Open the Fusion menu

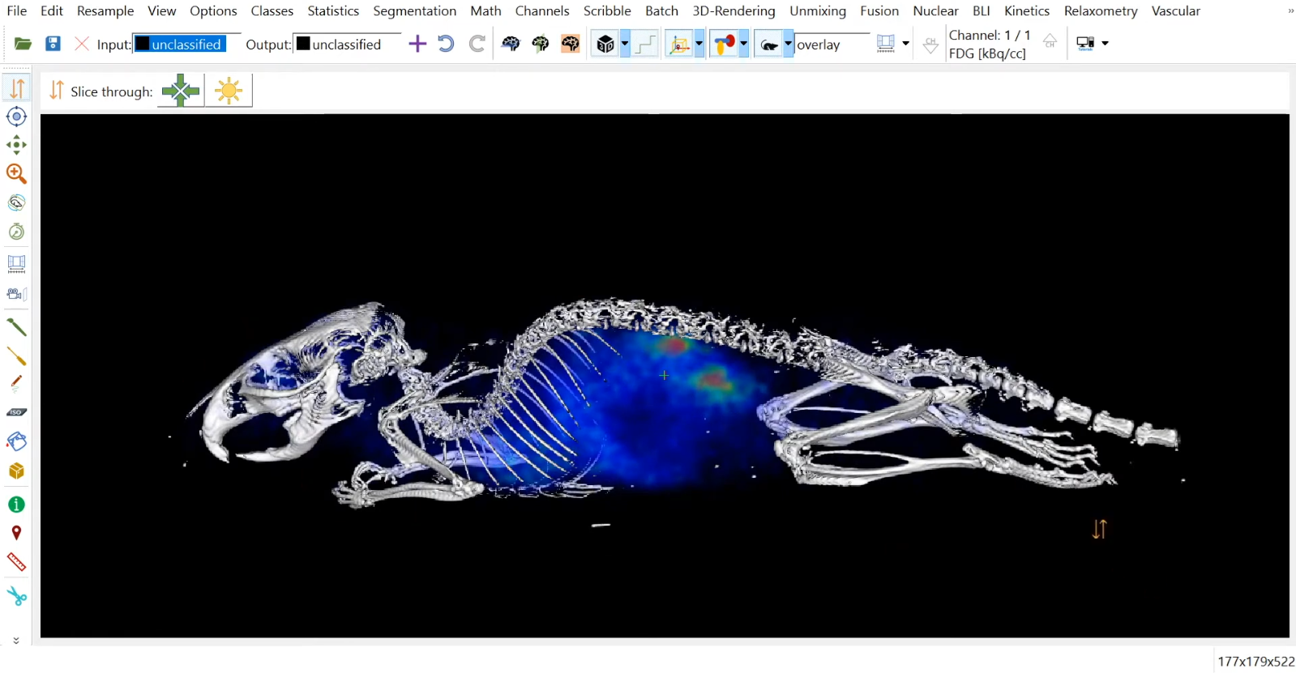pyautogui.click(x=879, y=11)
